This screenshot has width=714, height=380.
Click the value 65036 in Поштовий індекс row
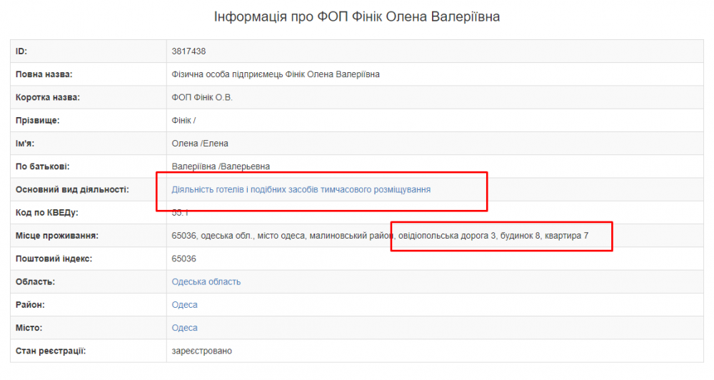pyautogui.click(x=183, y=259)
